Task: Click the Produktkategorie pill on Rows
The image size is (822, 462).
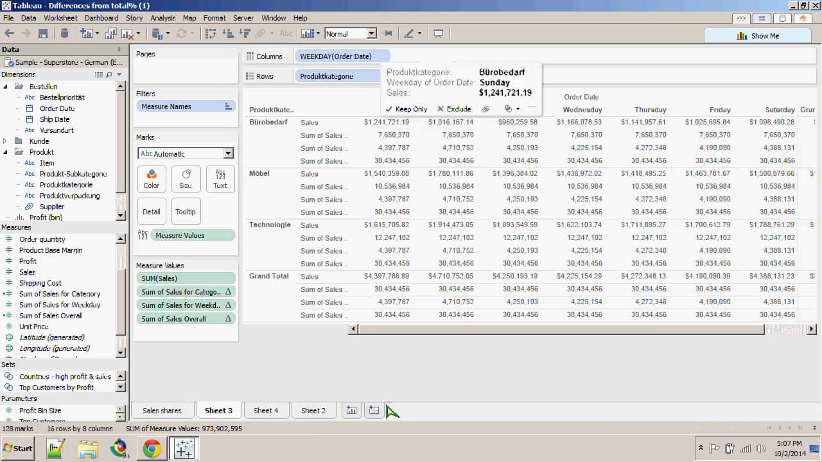Action: pyautogui.click(x=338, y=76)
